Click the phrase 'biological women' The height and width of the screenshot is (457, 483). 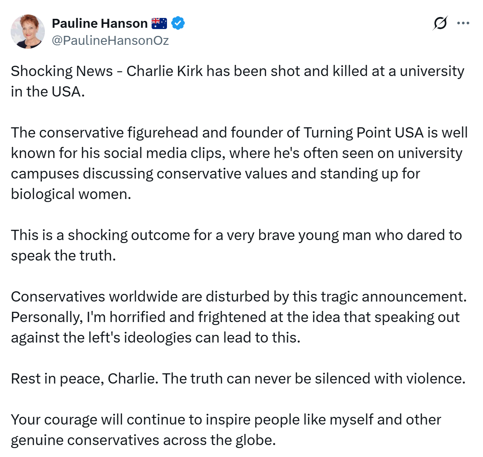pyautogui.click(x=69, y=194)
